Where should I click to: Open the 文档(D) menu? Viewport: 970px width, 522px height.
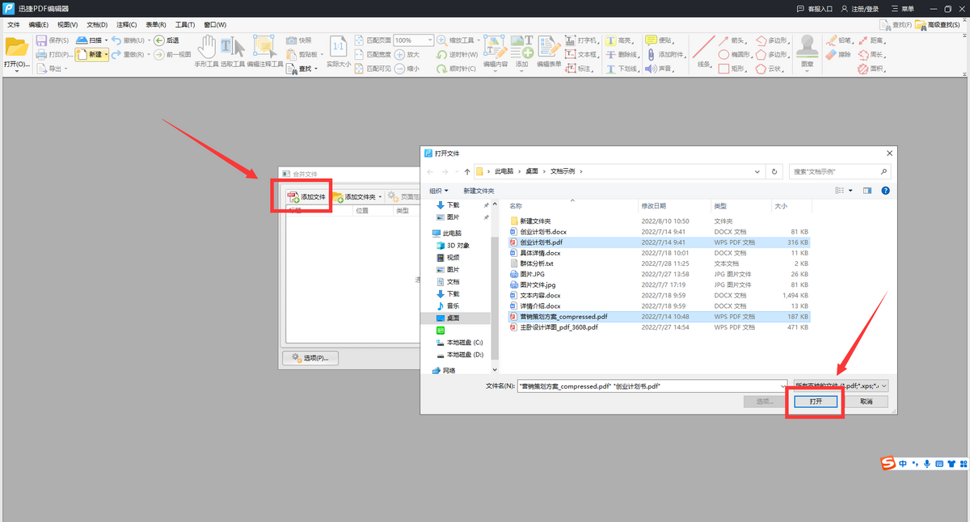click(97, 25)
